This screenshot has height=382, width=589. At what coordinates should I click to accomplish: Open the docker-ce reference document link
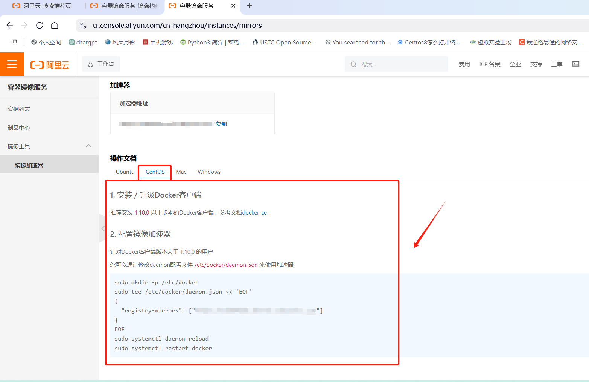(x=254, y=212)
